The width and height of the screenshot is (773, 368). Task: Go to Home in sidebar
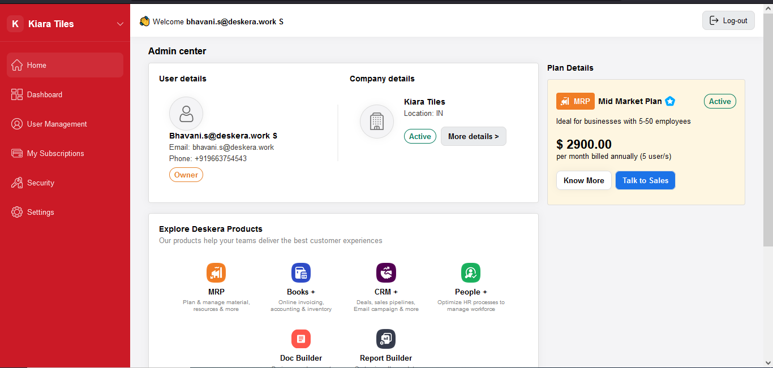click(x=65, y=65)
